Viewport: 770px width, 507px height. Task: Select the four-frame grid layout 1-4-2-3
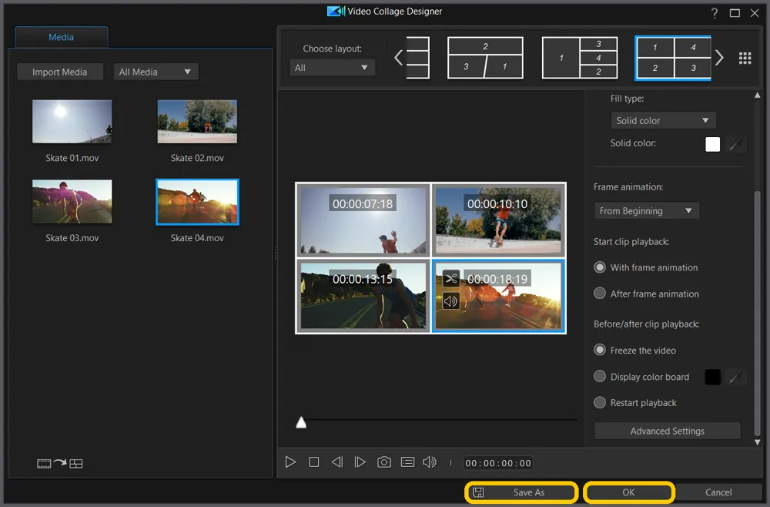[x=673, y=58]
